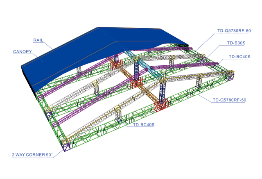Select the lower TD-Q5780RF-50 label

(x=229, y=100)
